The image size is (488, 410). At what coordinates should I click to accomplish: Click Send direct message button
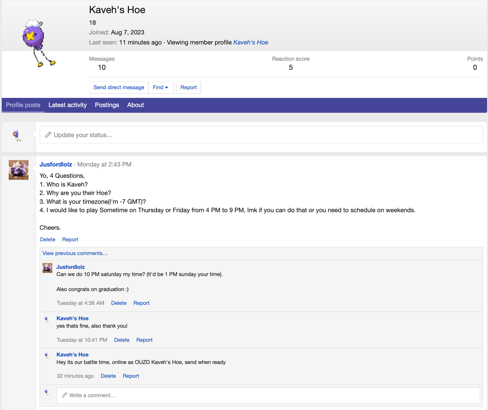click(119, 88)
